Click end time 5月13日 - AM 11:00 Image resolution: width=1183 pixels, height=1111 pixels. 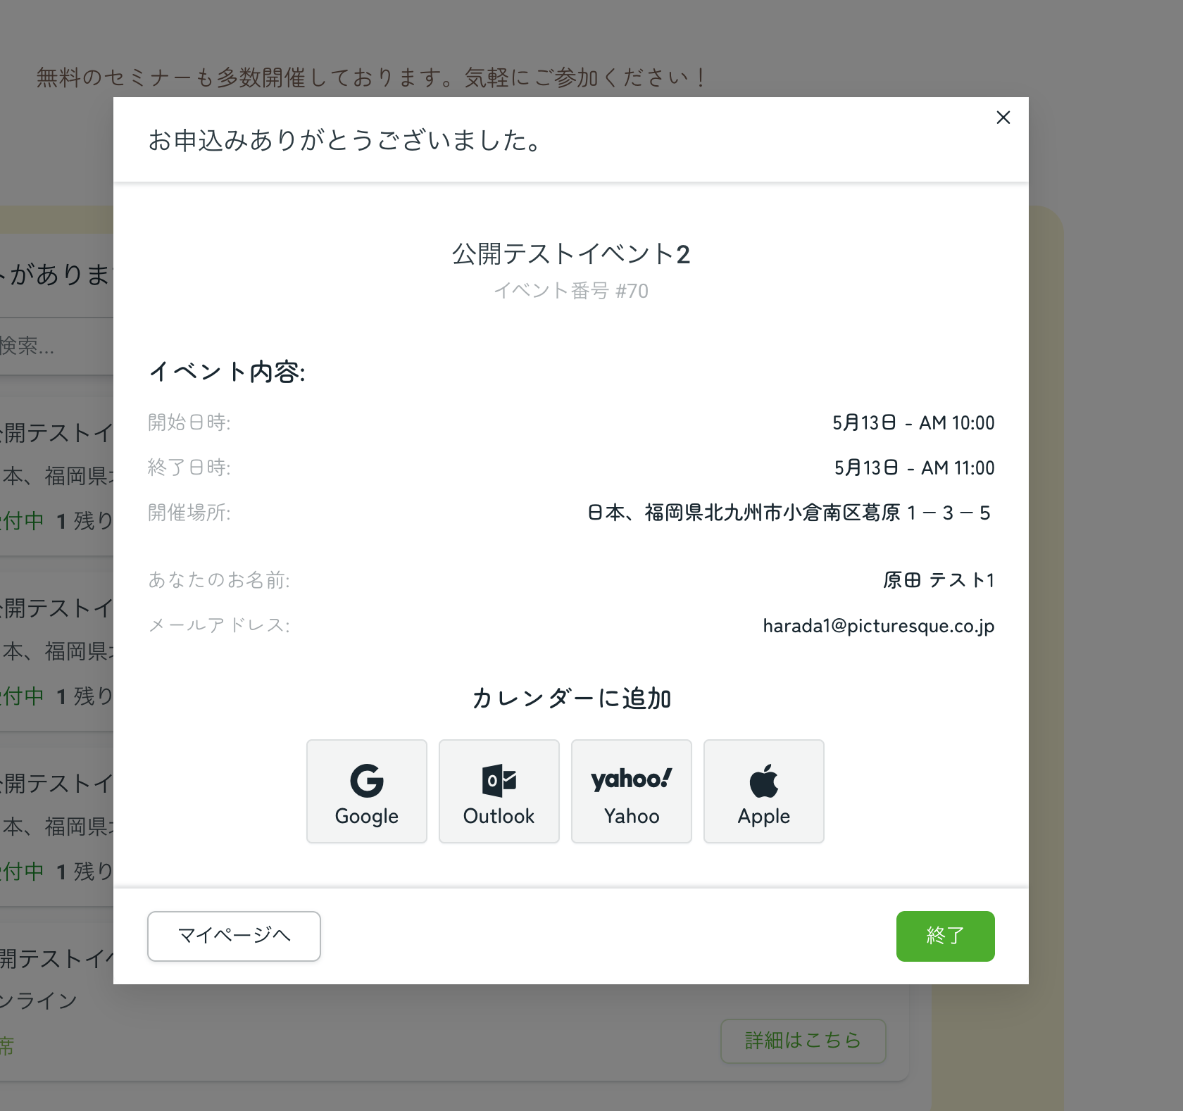[x=914, y=468]
